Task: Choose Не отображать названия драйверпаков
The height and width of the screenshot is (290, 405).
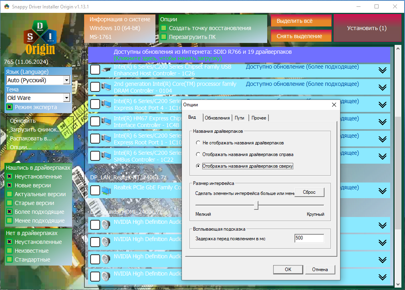Action: tap(198, 143)
